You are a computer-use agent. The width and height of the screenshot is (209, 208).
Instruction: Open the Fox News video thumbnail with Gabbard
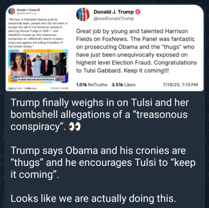pos(38,66)
